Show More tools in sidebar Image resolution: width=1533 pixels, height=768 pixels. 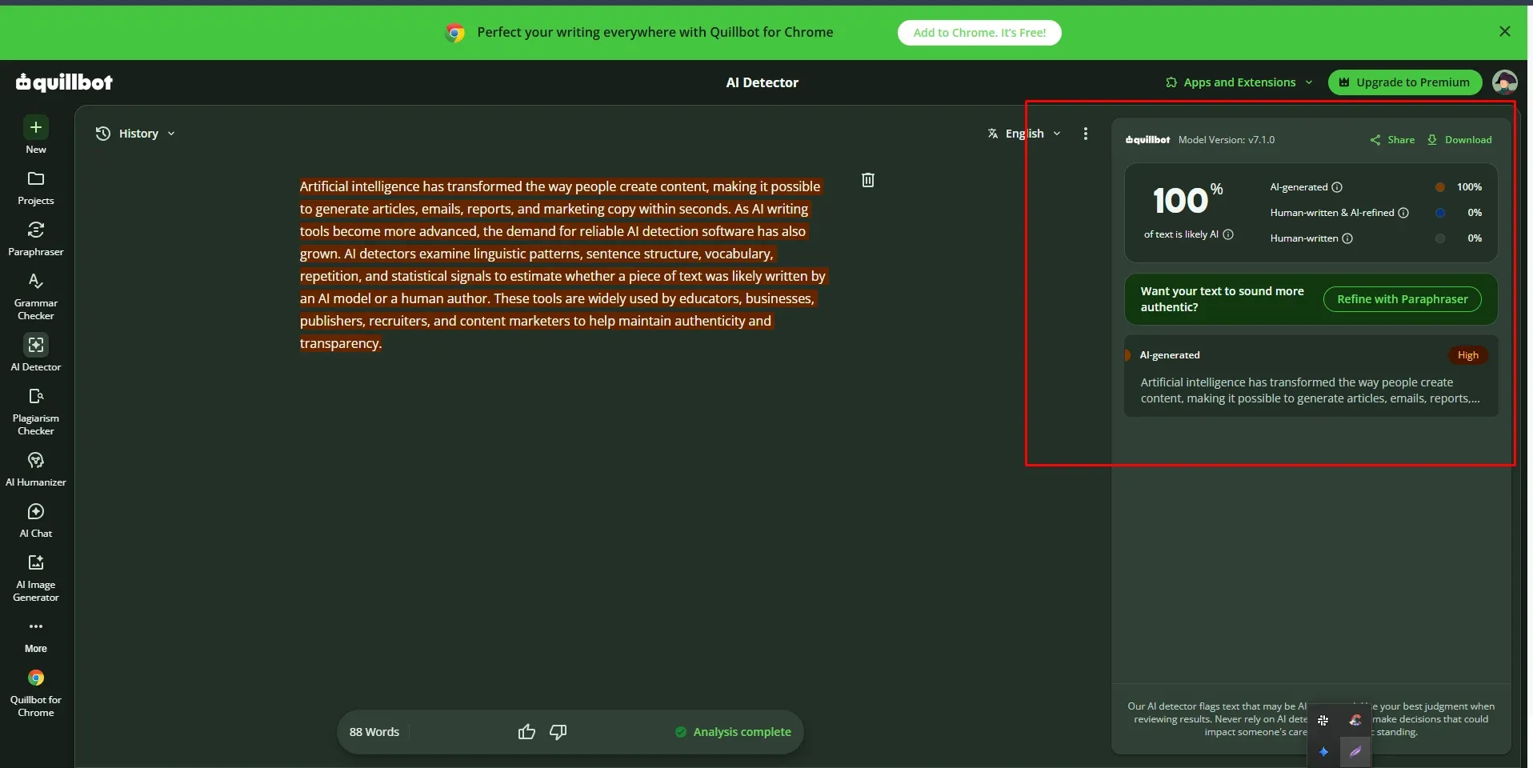[x=36, y=637]
